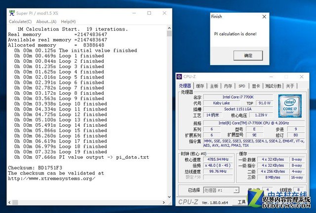Switch to the 缓存 tab in CPU-Z
This screenshot has width=316, height=213.
200,86
